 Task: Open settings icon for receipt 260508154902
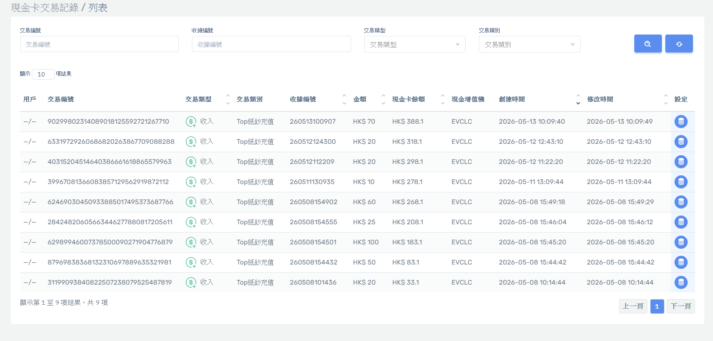click(681, 202)
